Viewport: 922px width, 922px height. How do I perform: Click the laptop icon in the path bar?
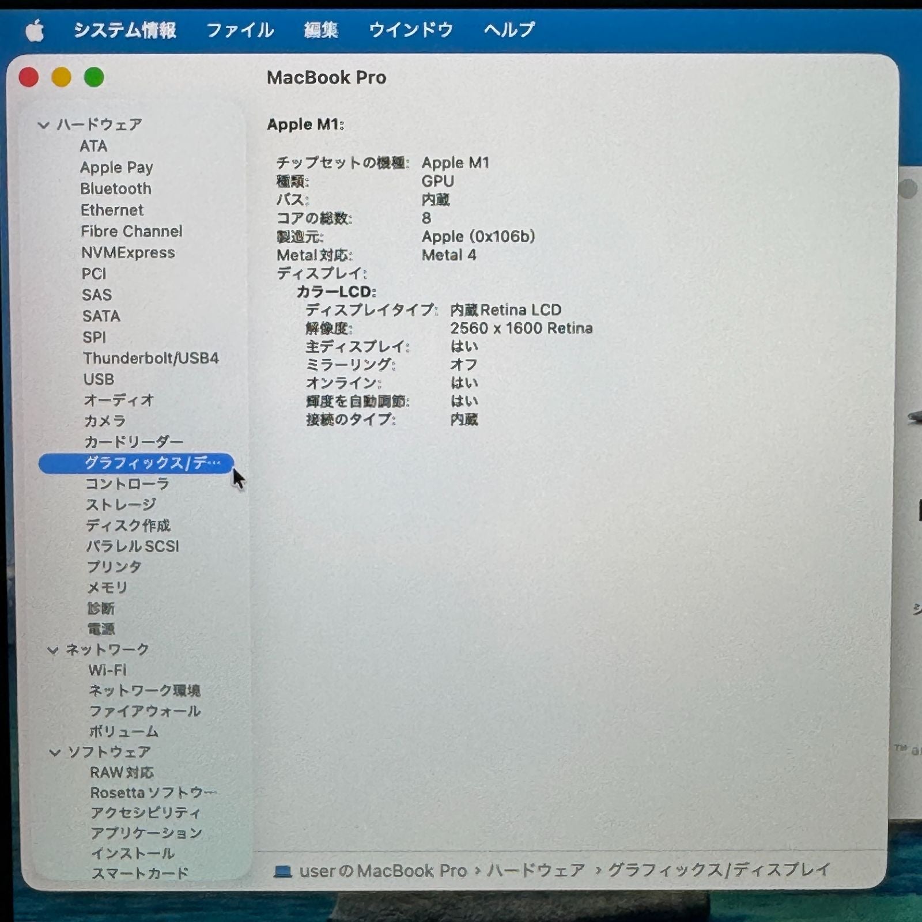coord(282,871)
